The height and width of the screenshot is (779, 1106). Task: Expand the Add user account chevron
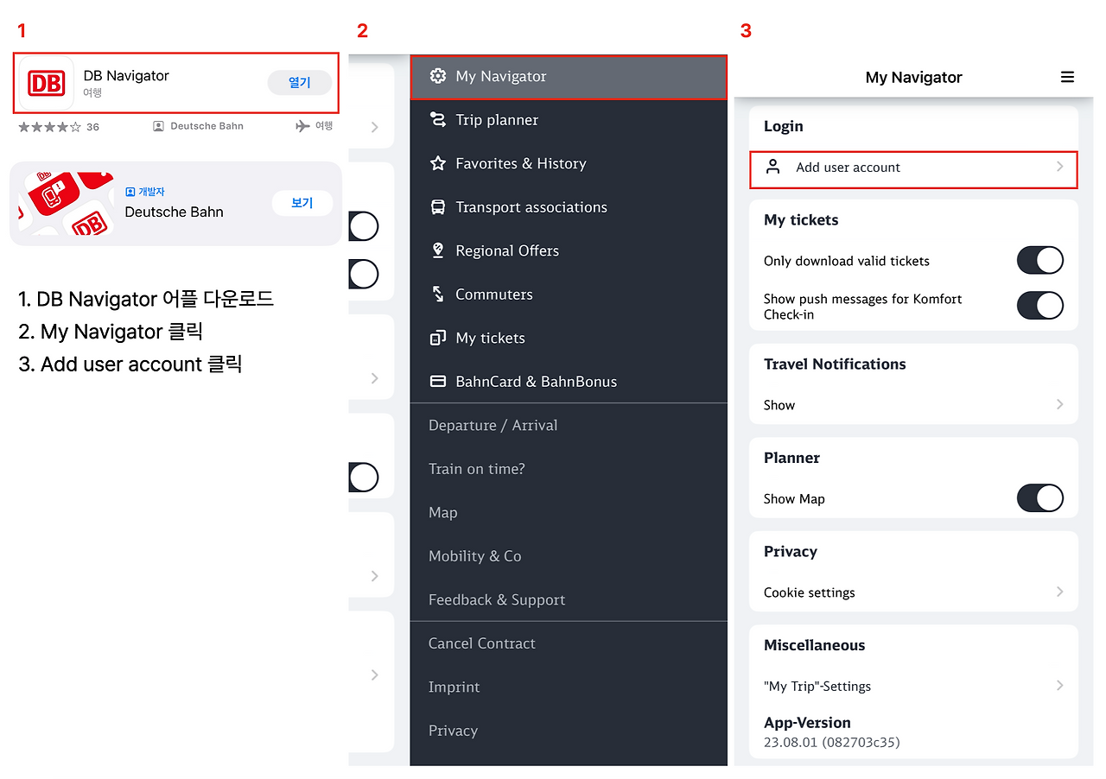pos(1060,167)
